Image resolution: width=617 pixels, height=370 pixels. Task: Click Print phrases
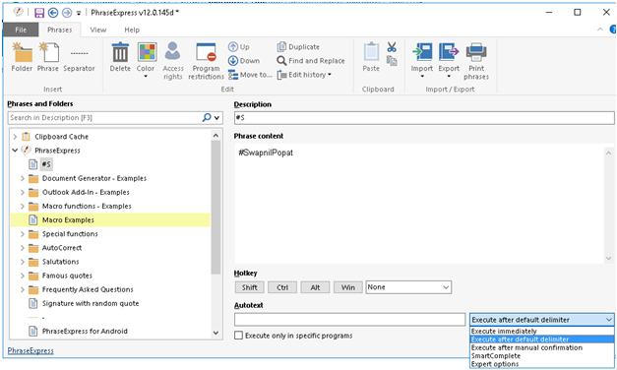click(476, 61)
